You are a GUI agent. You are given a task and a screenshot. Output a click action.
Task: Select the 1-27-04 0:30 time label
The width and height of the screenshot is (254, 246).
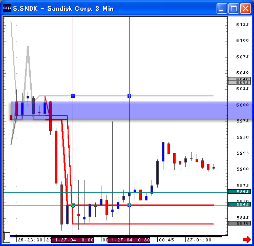(x=129, y=240)
